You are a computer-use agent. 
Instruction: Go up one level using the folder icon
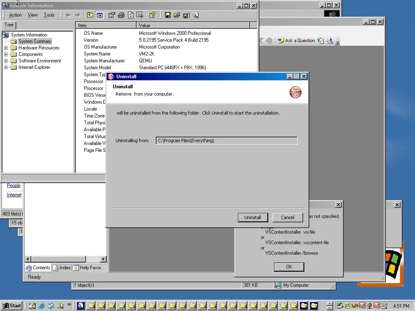point(90,15)
